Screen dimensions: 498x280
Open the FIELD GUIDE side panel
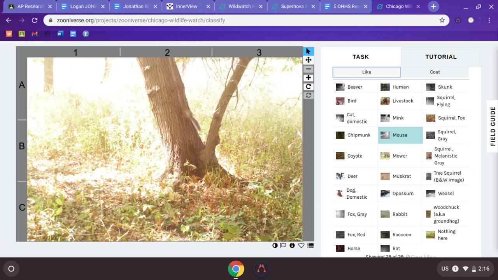tap(493, 126)
